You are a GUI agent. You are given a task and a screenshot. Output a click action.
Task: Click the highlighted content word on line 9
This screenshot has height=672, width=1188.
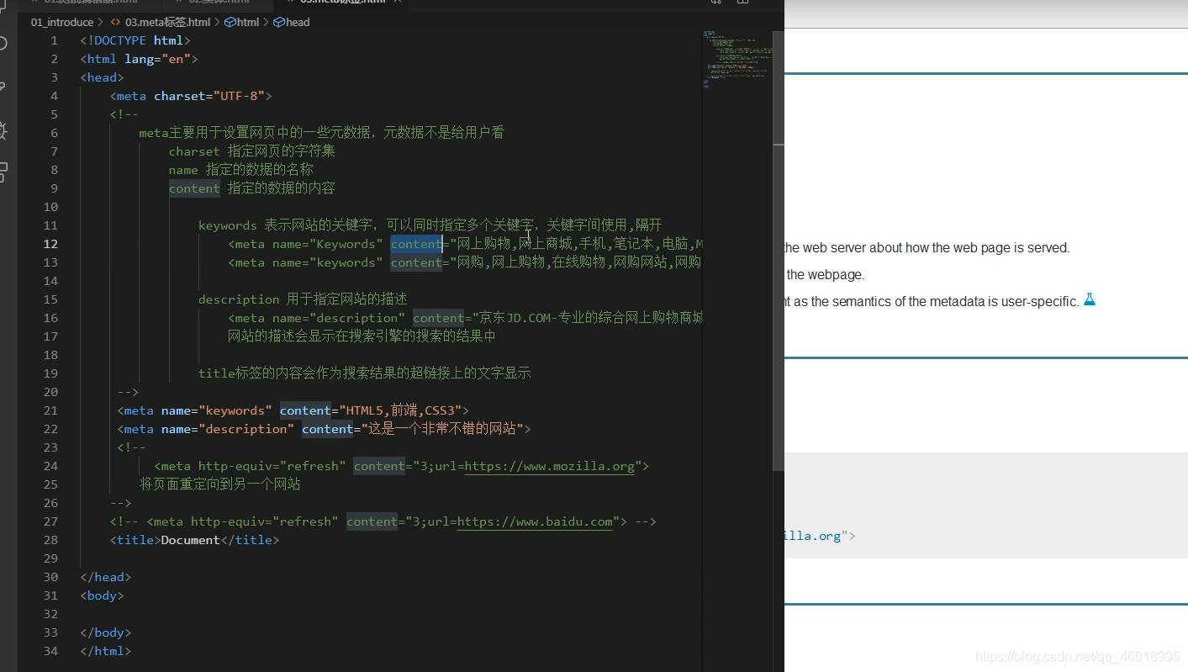click(x=194, y=188)
